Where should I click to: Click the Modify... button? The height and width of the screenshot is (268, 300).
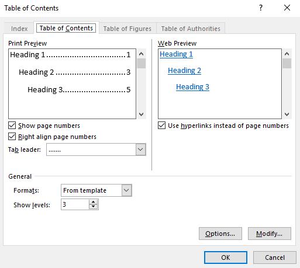(270, 234)
